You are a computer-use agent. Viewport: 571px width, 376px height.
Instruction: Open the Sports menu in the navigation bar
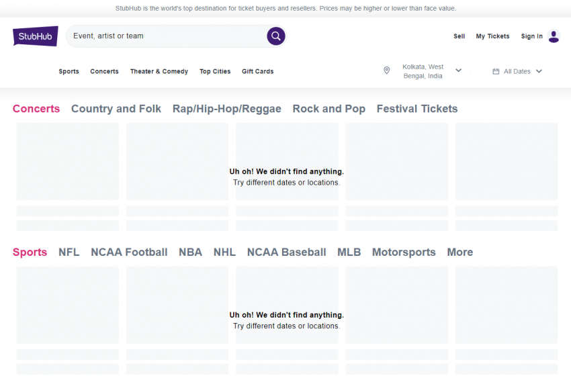[69, 71]
